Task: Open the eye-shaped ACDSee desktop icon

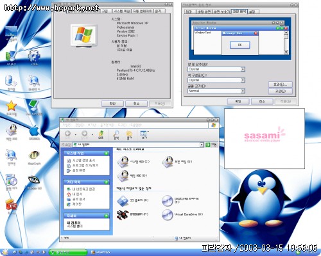Action: tap(34, 180)
